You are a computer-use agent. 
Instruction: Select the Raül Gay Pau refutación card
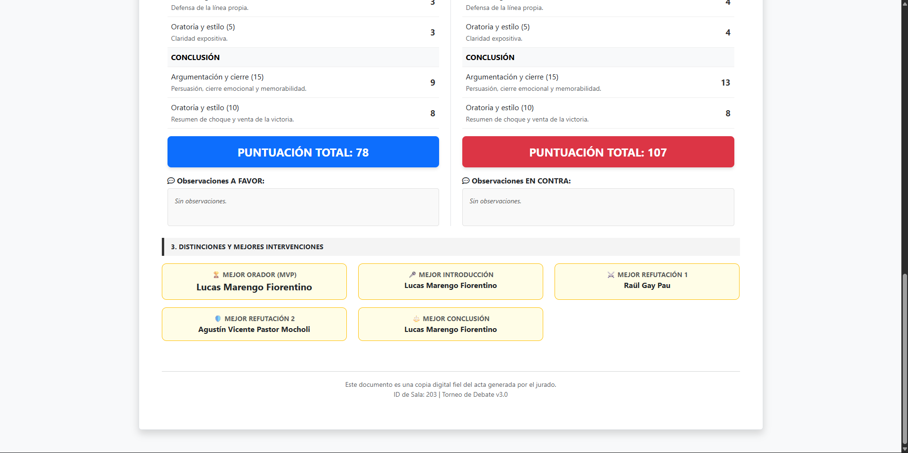coord(647,281)
